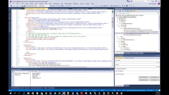Click the Visual Studio taskbar icon
This screenshot has width=169, height=95.
pos(64,93)
